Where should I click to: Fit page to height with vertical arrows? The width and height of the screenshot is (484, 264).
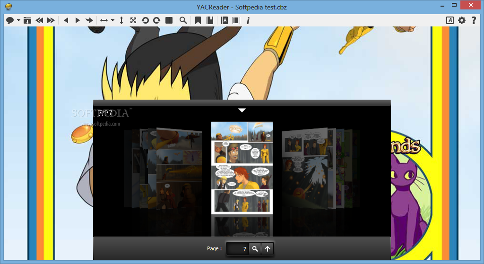[x=121, y=20]
